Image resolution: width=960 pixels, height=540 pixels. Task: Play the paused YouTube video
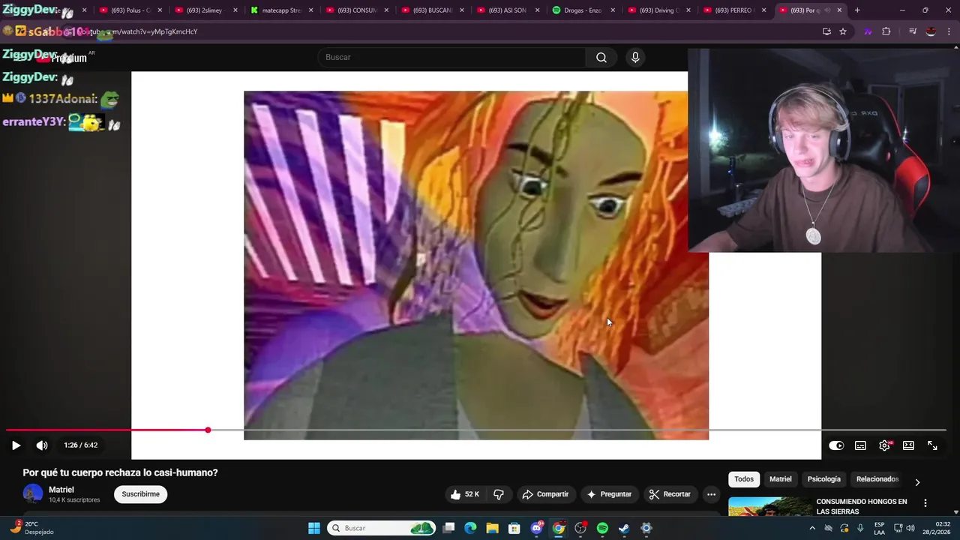[16, 445]
